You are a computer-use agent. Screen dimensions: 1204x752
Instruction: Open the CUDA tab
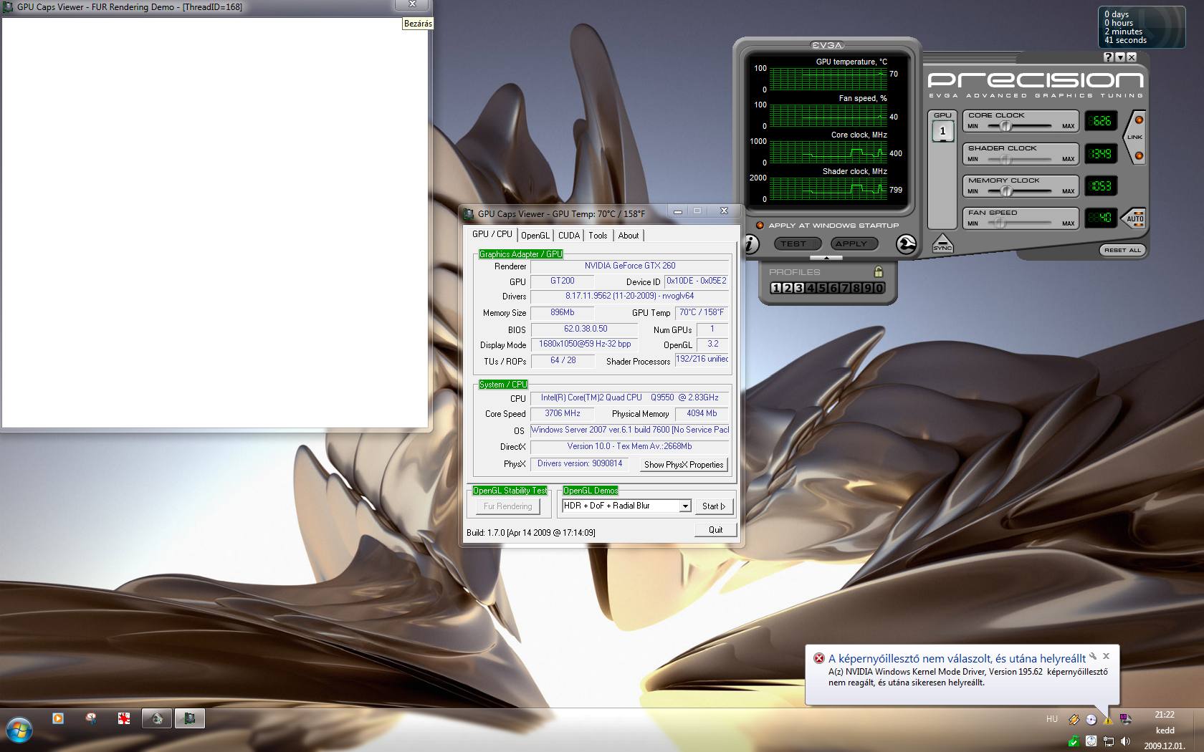coord(569,236)
